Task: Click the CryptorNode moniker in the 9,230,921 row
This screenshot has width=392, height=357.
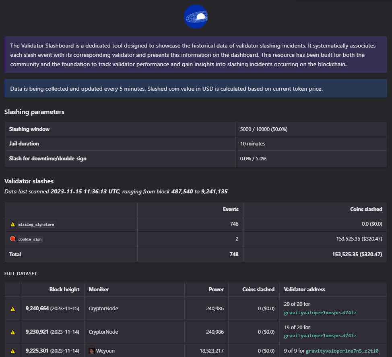Action: point(103,332)
